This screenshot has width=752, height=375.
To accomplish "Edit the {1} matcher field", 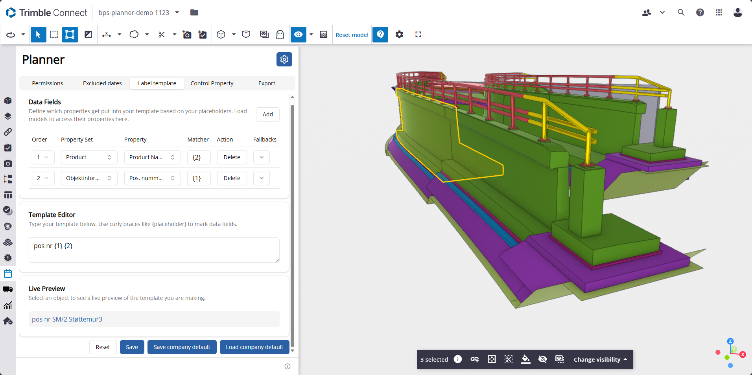I will point(199,178).
